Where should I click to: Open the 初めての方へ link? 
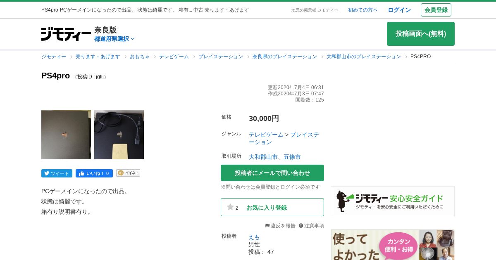pos(363,10)
